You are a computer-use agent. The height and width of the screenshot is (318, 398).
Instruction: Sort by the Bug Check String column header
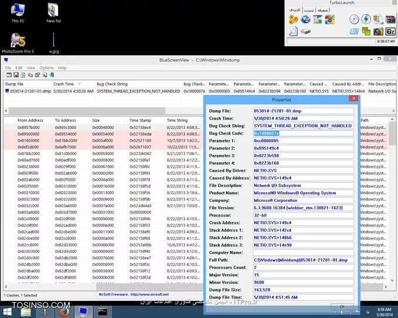point(139,84)
